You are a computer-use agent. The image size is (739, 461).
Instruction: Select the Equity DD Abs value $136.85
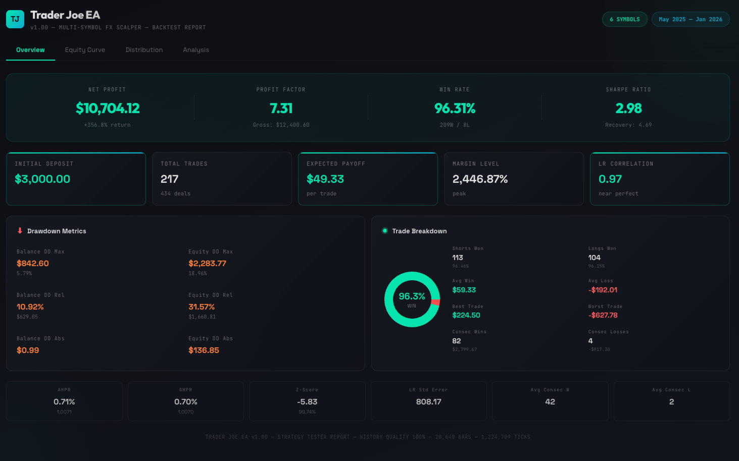pos(204,350)
